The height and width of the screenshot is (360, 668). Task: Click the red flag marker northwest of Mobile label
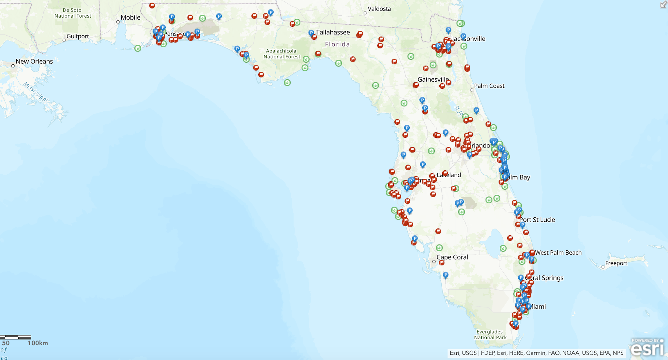coord(152,6)
